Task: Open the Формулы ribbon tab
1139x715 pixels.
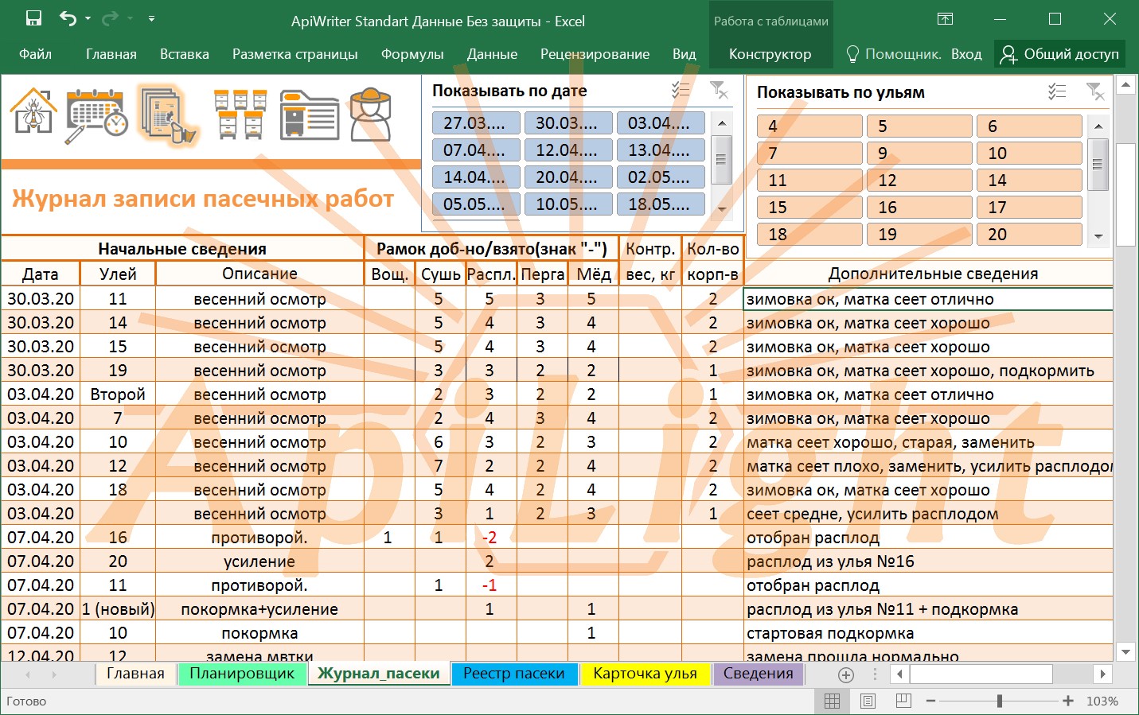Action: pyautogui.click(x=412, y=54)
